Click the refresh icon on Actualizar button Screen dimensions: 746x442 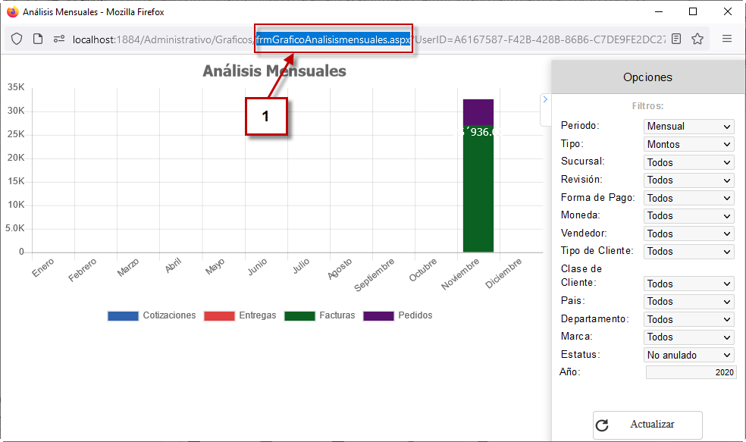pos(602,425)
